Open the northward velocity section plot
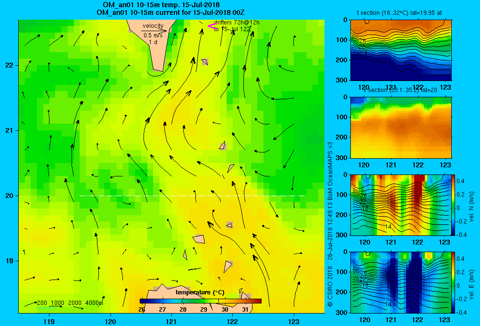480x326 pixels. pyautogui.click(x=401, y=205)
